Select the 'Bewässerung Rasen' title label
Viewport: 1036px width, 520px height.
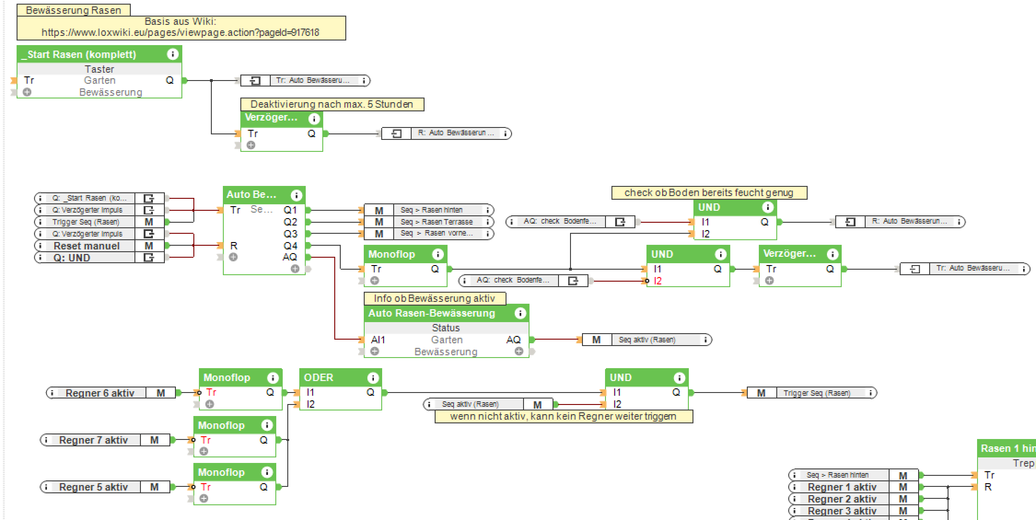(73, 10)
